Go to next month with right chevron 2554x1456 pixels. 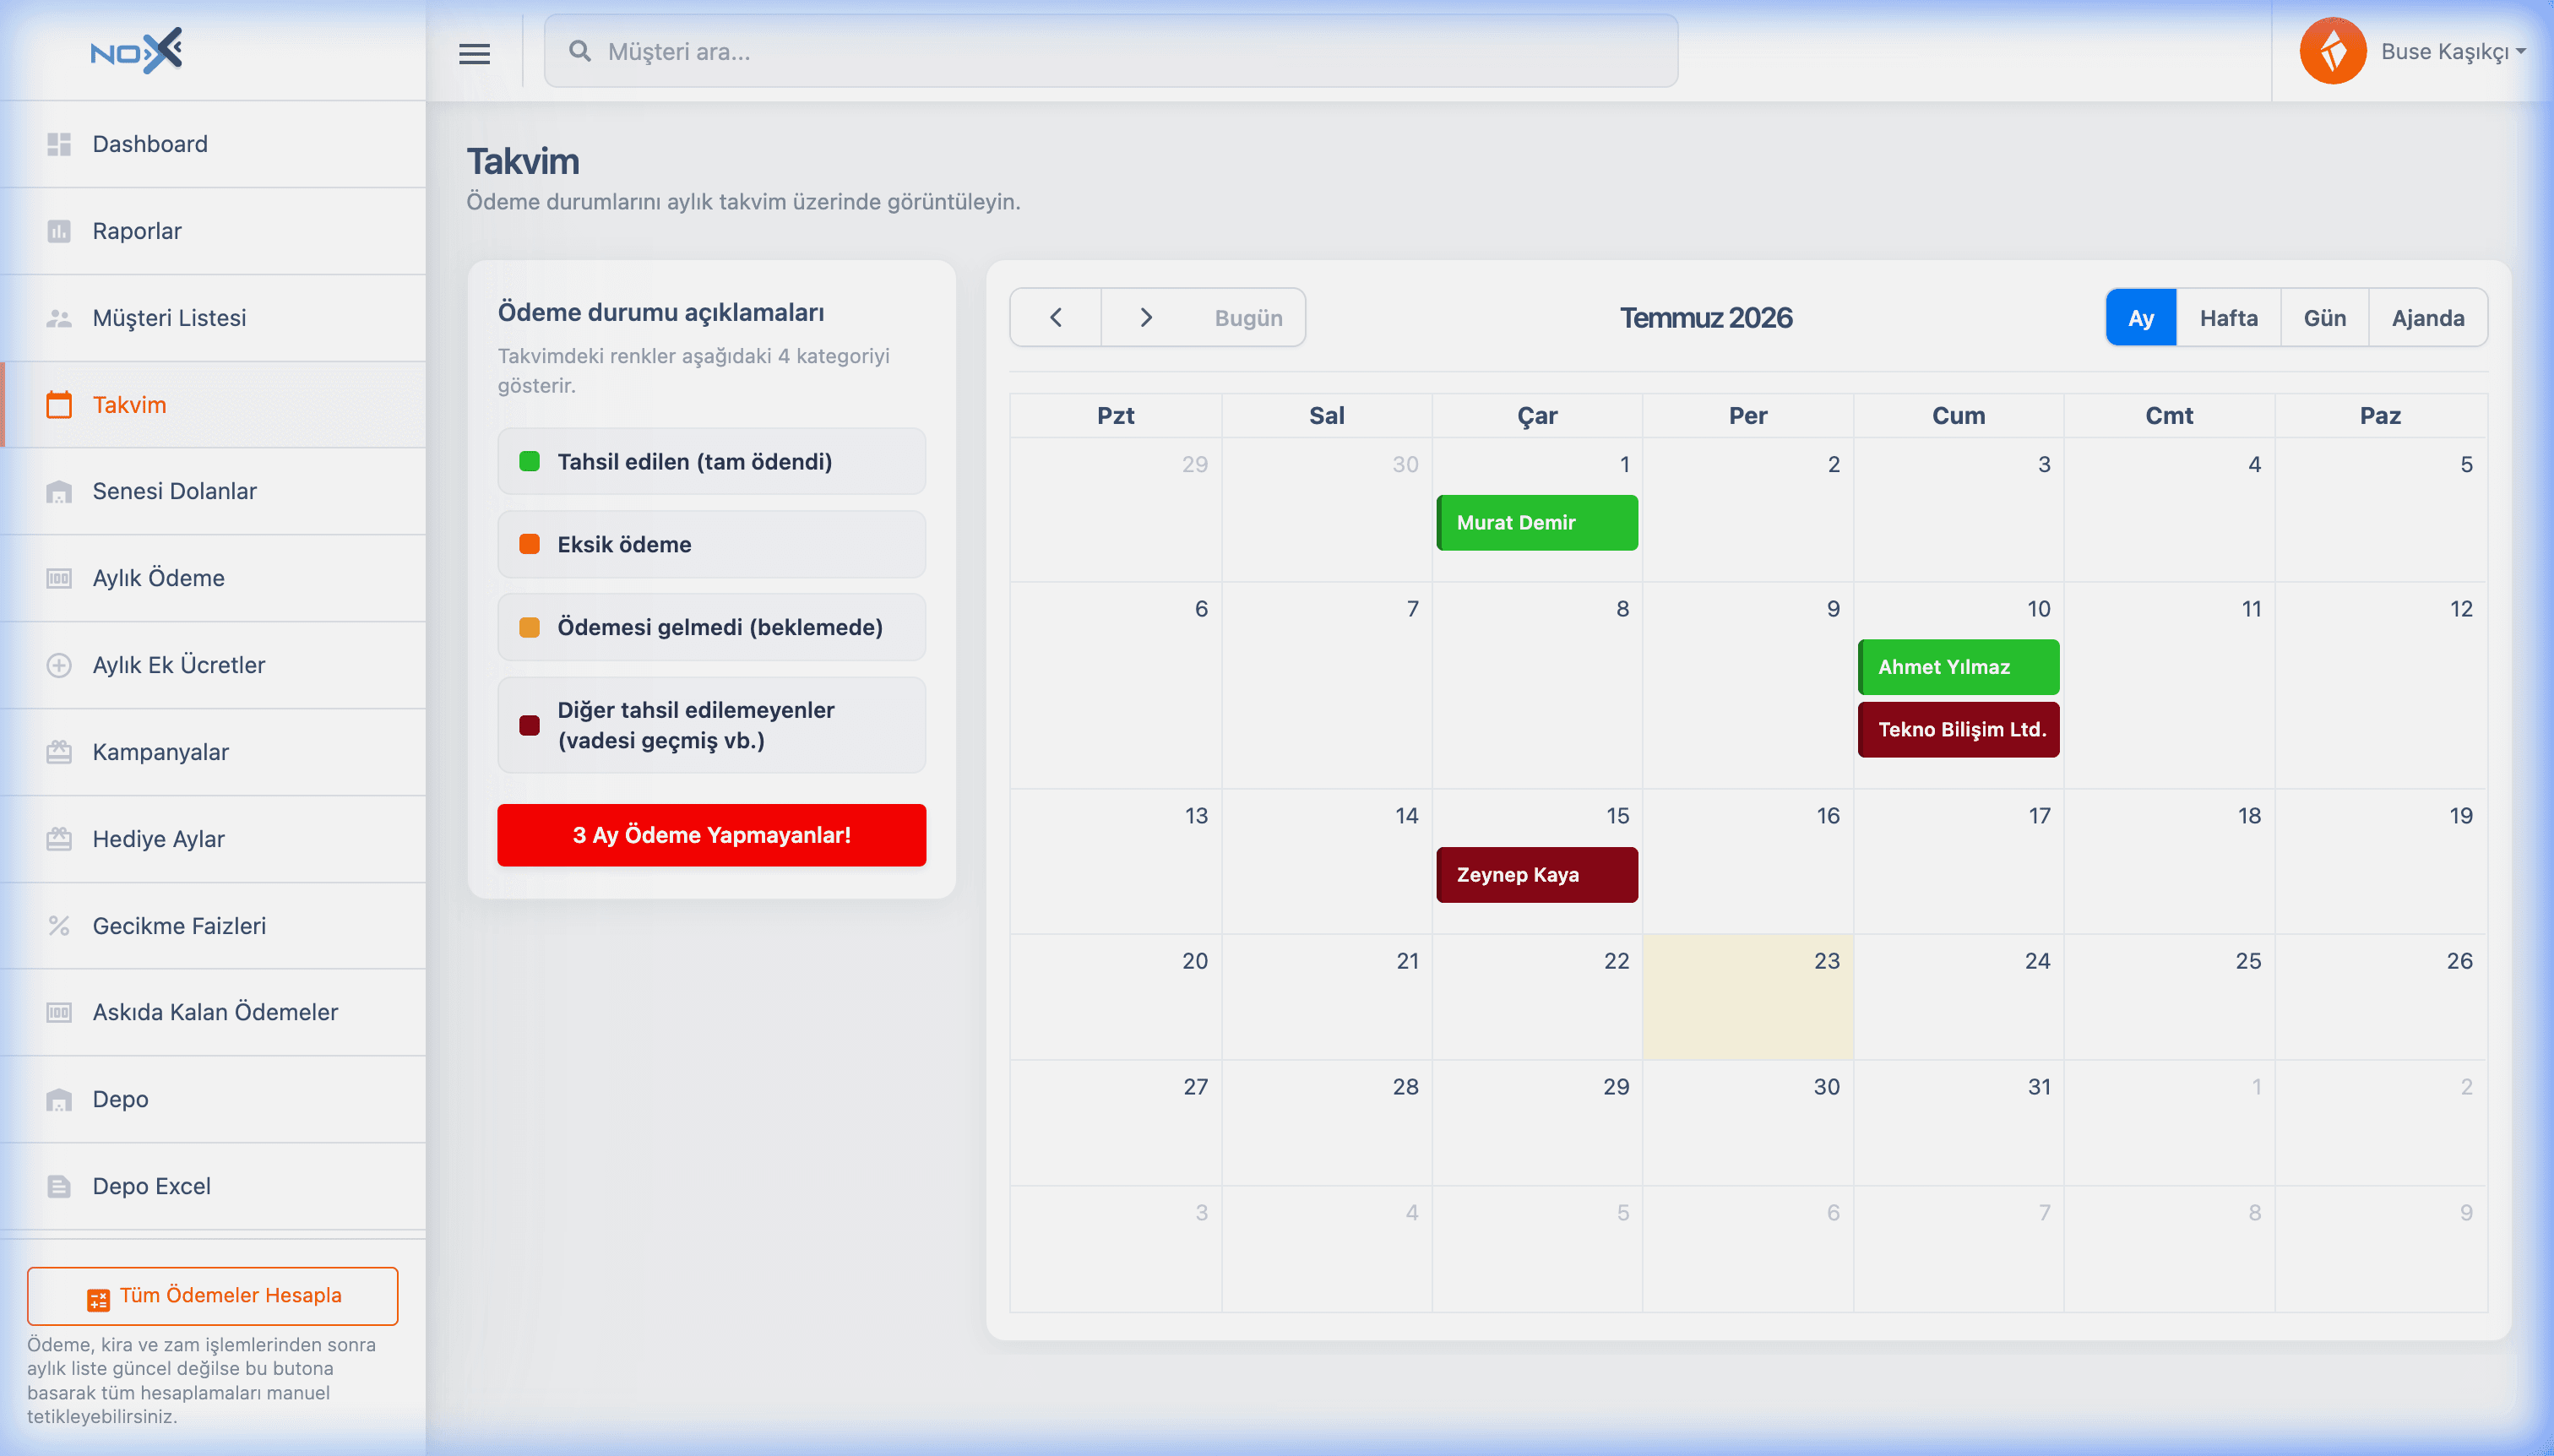[1146, 318]
